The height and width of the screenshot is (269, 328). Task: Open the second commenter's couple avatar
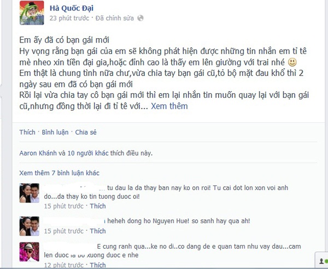[30, 226]
